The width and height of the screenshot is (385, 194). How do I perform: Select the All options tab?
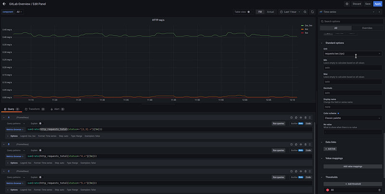click(335, 28)
